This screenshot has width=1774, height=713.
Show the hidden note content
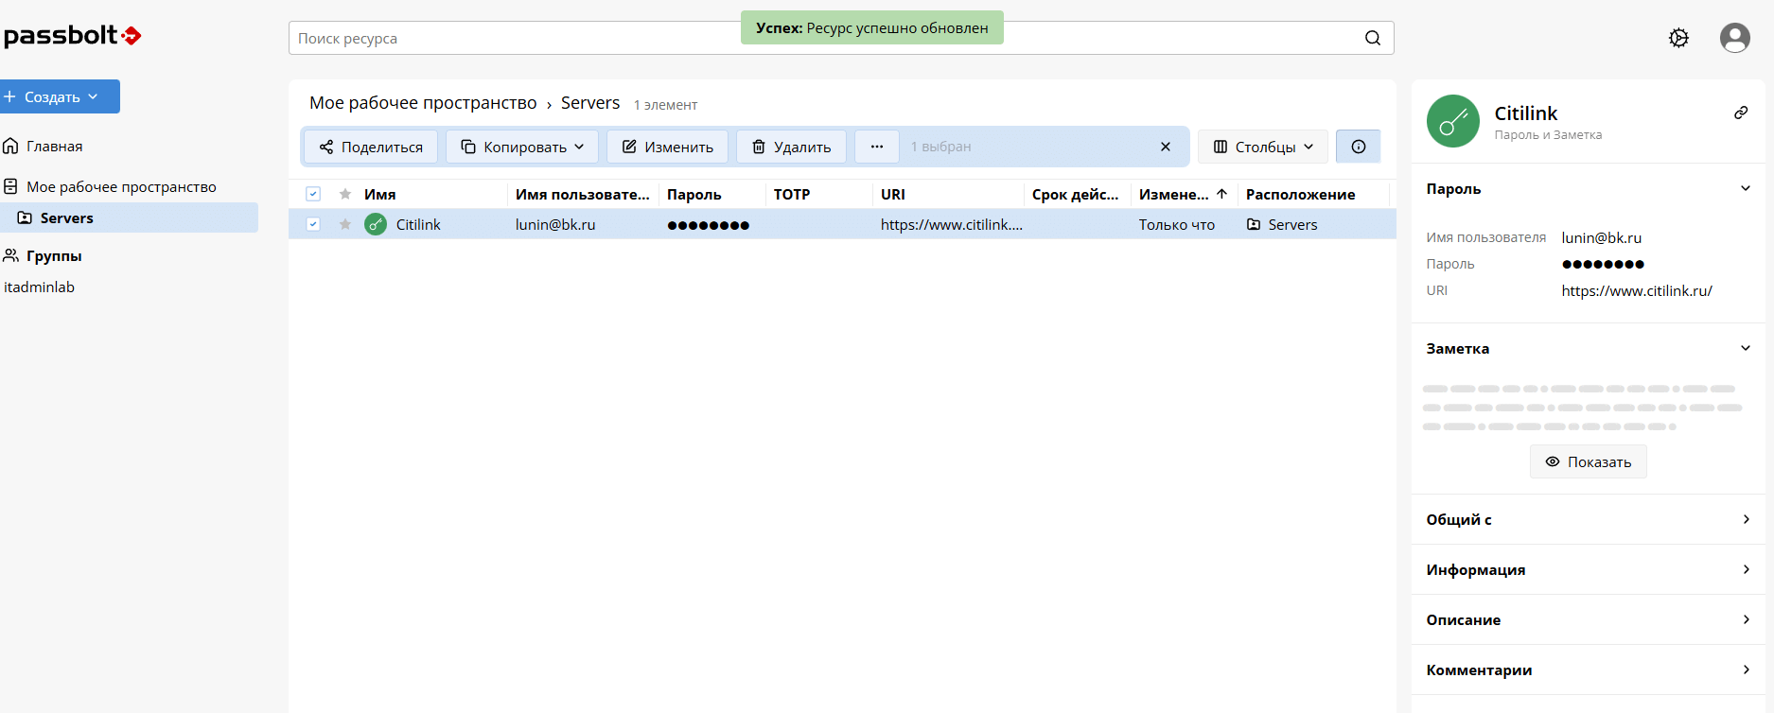tap(1589, 461)
